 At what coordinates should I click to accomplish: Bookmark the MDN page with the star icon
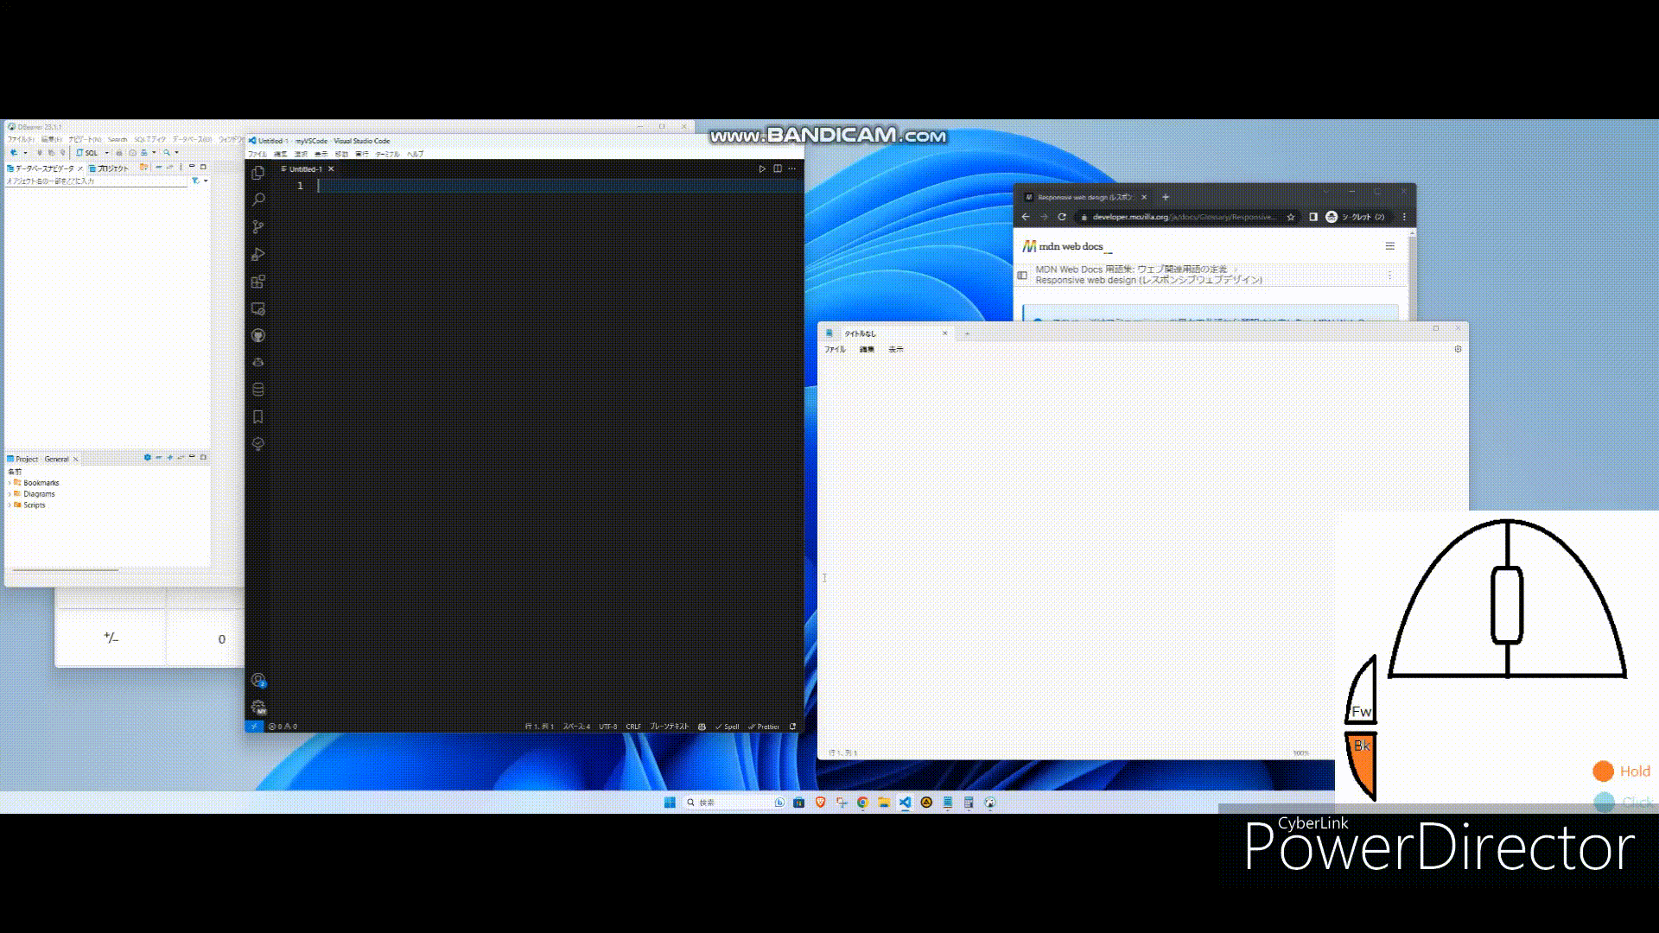coord(1291,217)
